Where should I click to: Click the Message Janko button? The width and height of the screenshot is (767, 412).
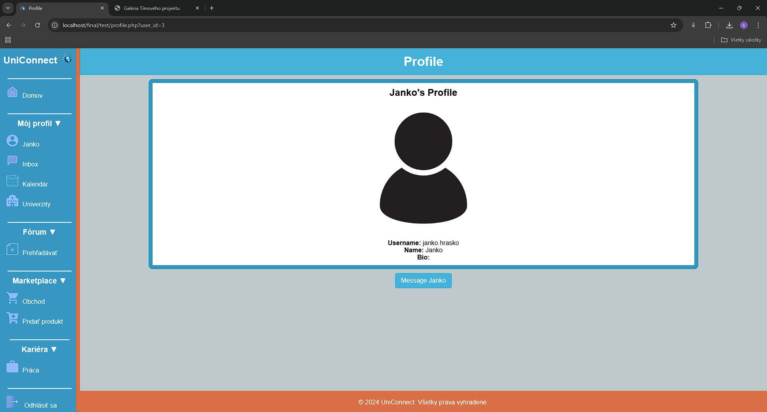point(423,281)
